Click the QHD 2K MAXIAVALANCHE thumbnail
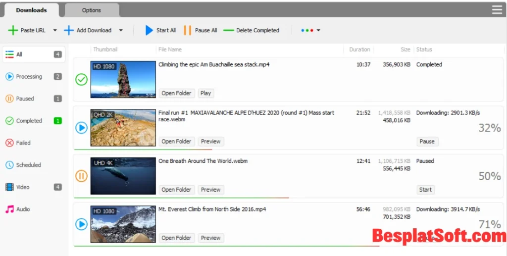 (123, 128)
